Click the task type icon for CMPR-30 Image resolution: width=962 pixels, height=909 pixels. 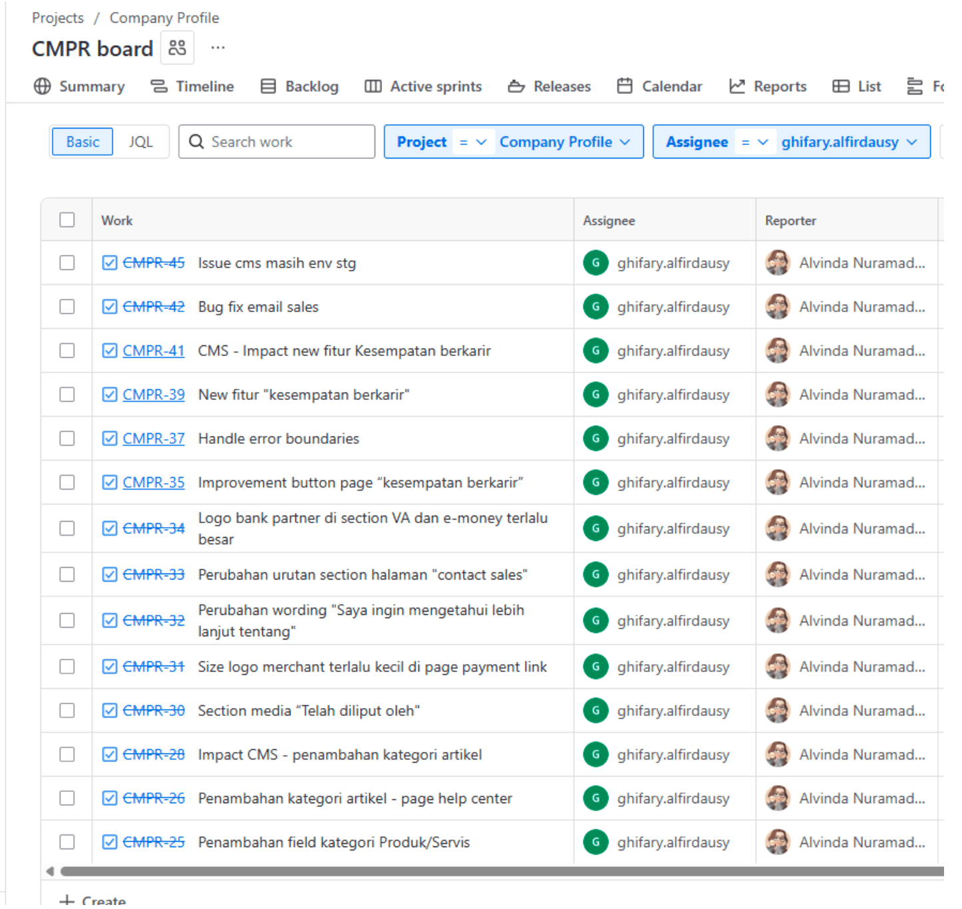110,711
